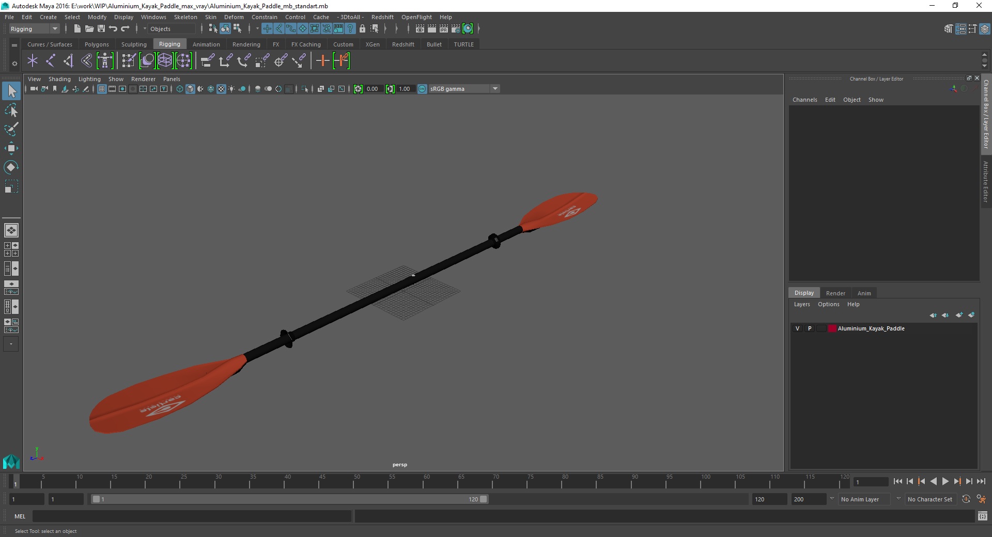
Task: Click the viewport gamma value field 1.00
Action: point(405,89)
